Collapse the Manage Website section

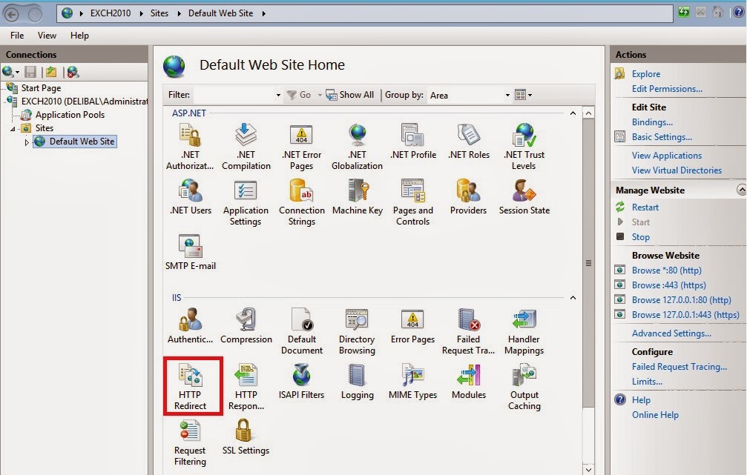pos(740,190)
